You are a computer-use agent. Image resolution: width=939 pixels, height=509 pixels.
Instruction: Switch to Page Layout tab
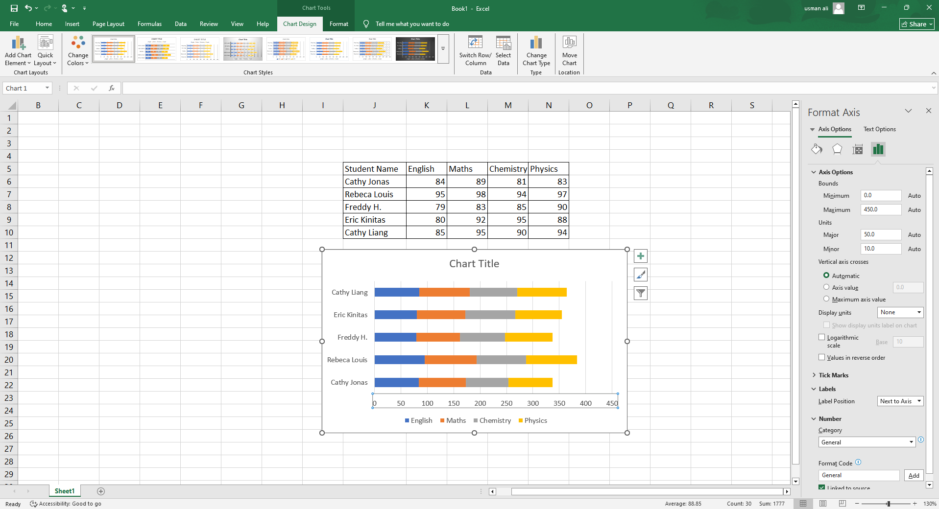108,24
